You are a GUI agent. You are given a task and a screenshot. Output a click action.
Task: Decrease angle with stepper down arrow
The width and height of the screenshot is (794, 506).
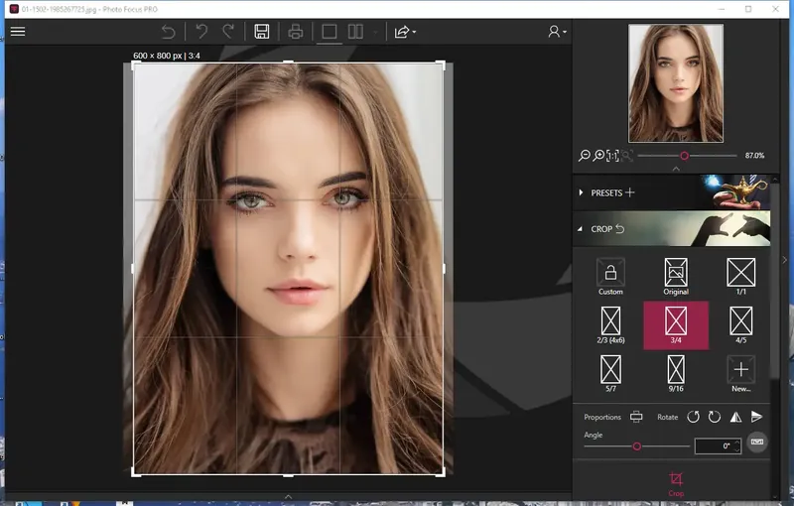coord(736,449)
